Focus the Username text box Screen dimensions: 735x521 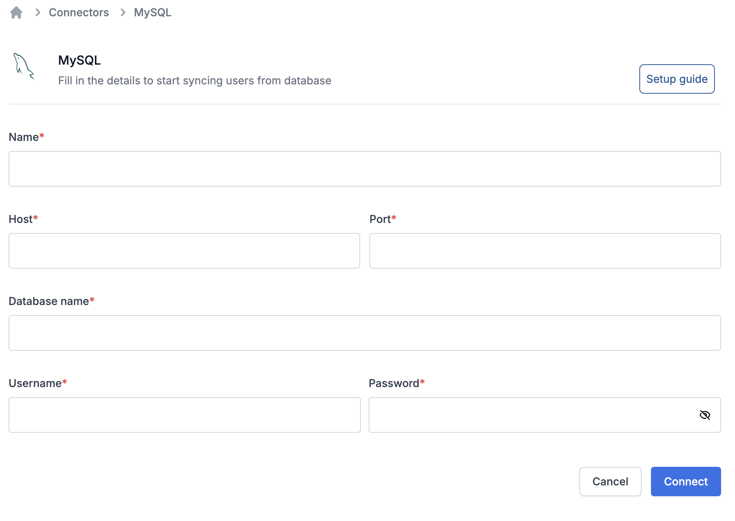point(185,415)
